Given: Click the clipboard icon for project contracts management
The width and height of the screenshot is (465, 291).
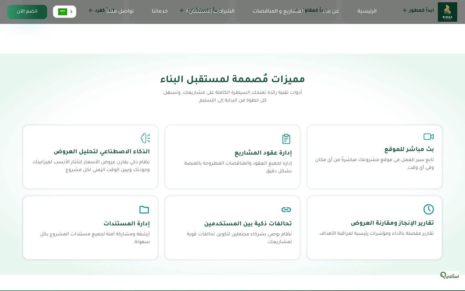Looking at the screenshot, I should (x=286, y=139).
